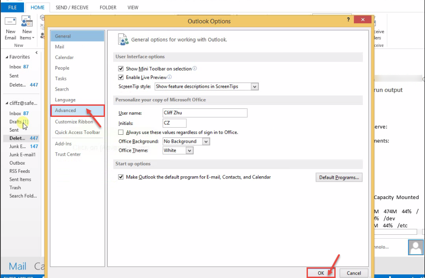Open Junk E... folder with 147 items
Viewport: 425px width, 278px height.
click(24, 146)
